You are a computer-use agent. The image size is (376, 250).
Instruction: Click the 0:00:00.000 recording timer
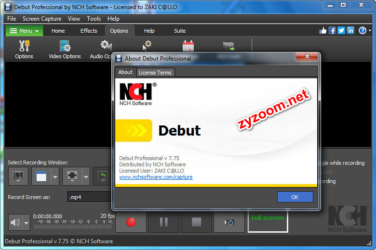pyautogui.click(x=47, y=216)
